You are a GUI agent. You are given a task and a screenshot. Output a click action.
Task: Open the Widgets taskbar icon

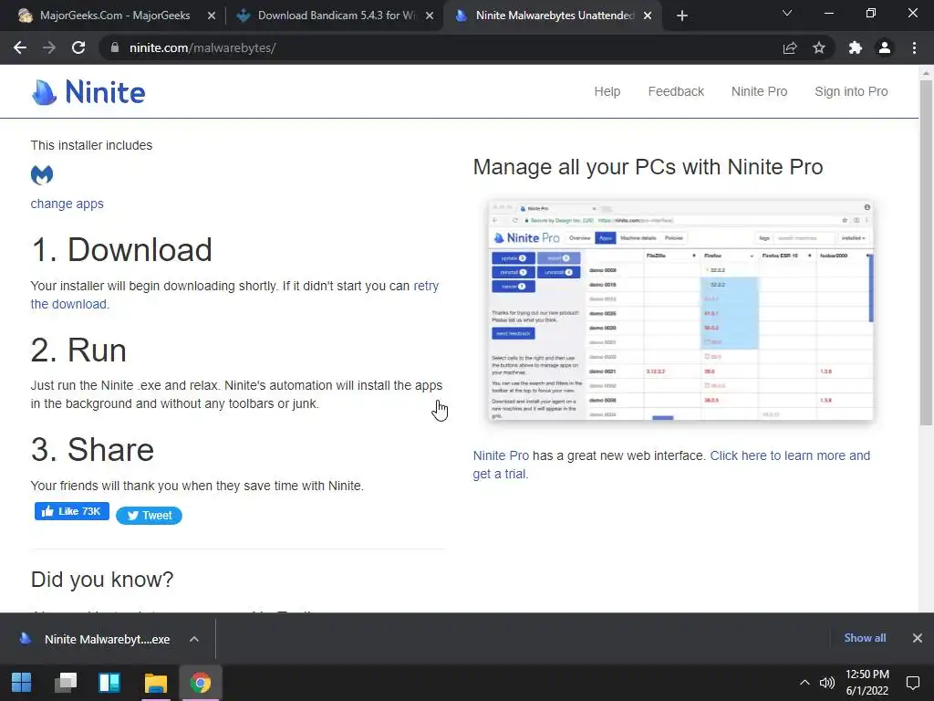pos(109,683)
